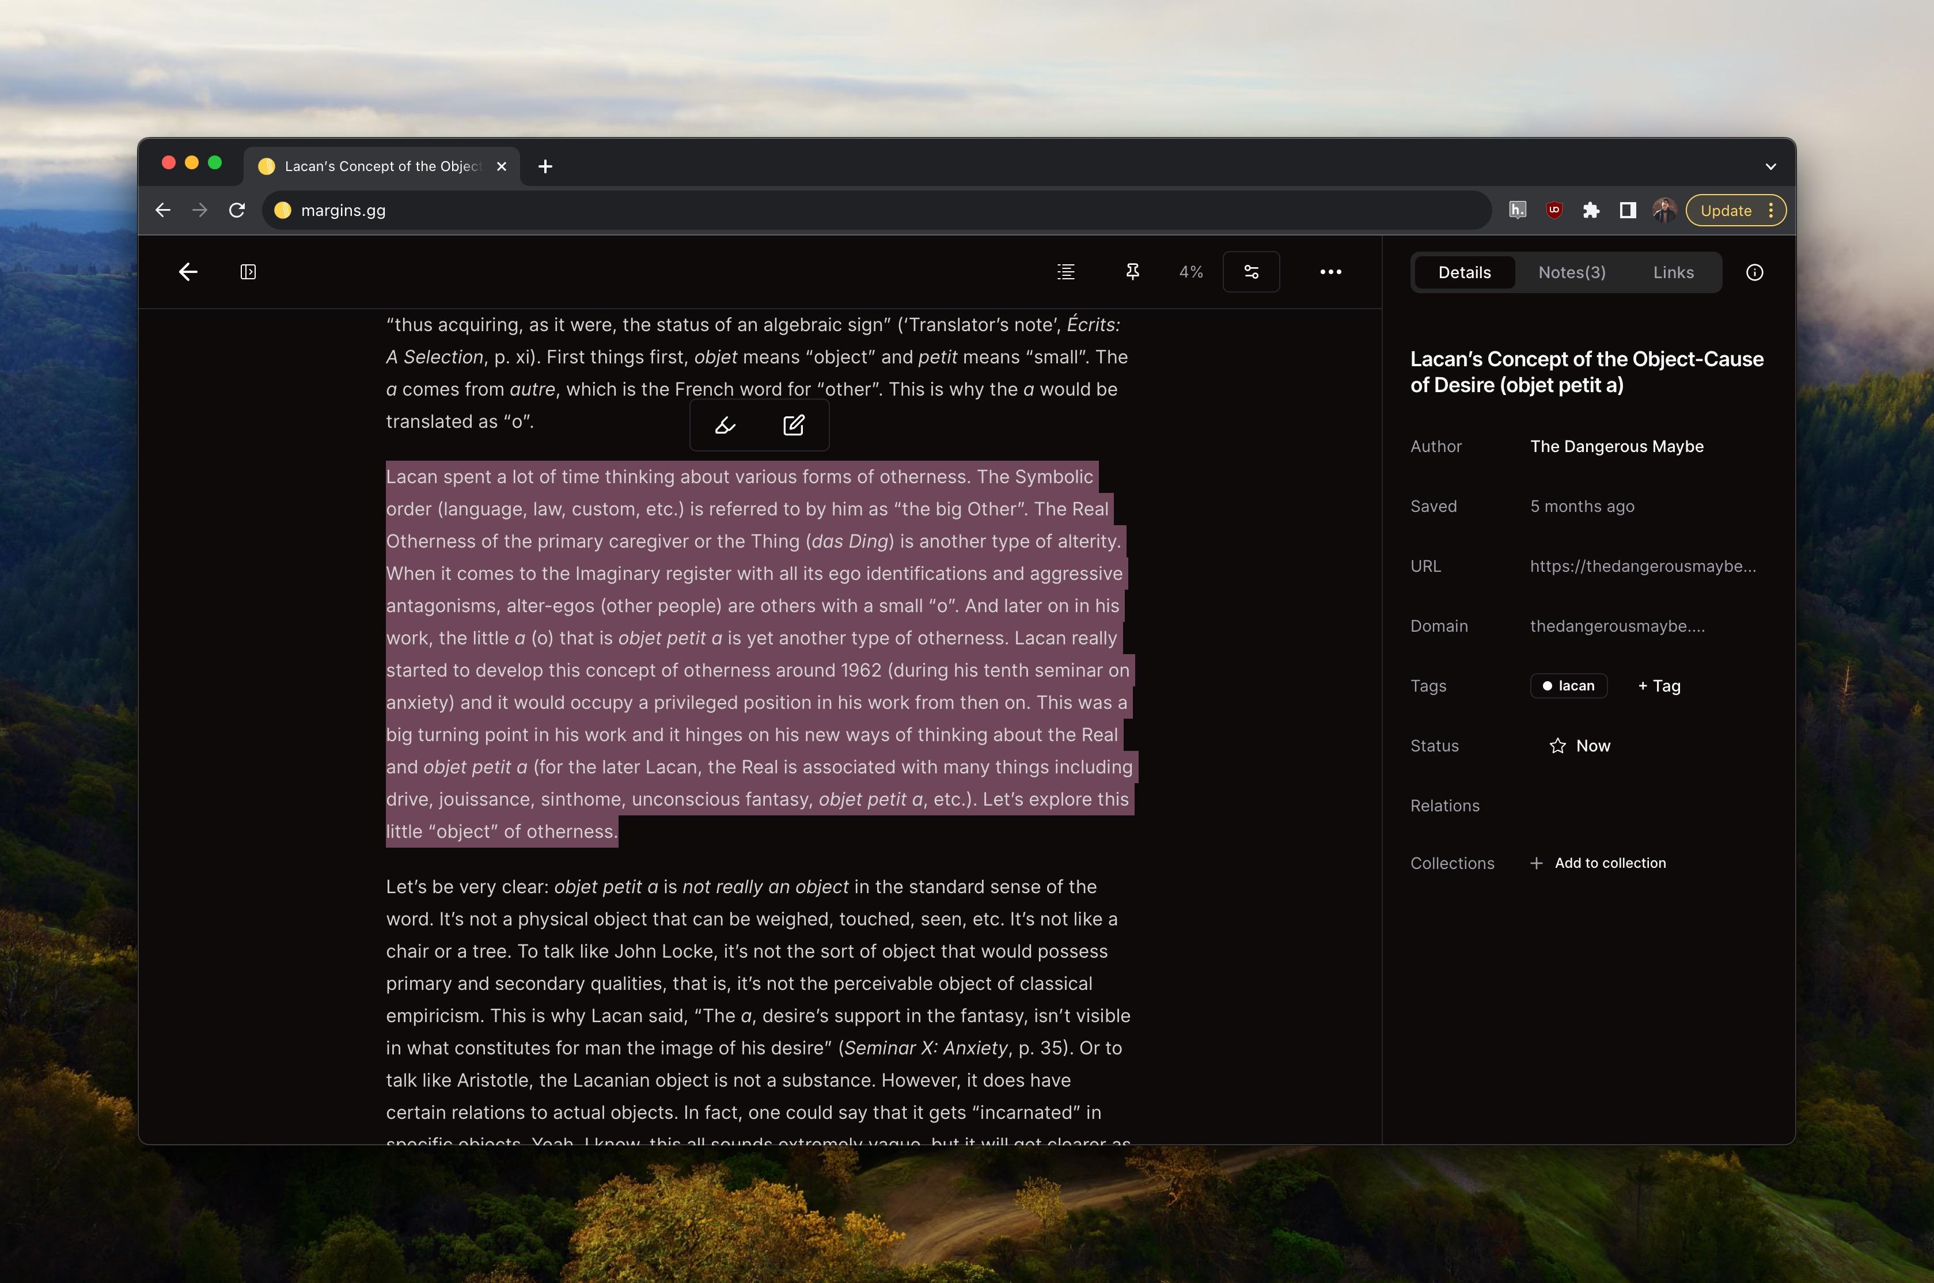Viewport: 1934px width, 1283px height.
Task: Go back with the reader back arrow
Action: point(188,272)
